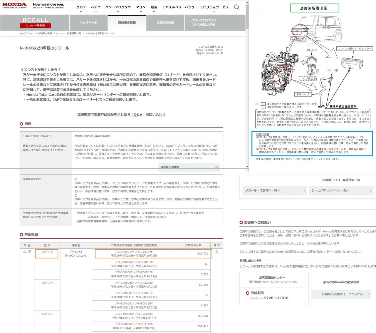Image resolution: width=376 pixels, height=333 pixels.
Task: Select the お客様へのお願い heading
Action: point(257,222)
